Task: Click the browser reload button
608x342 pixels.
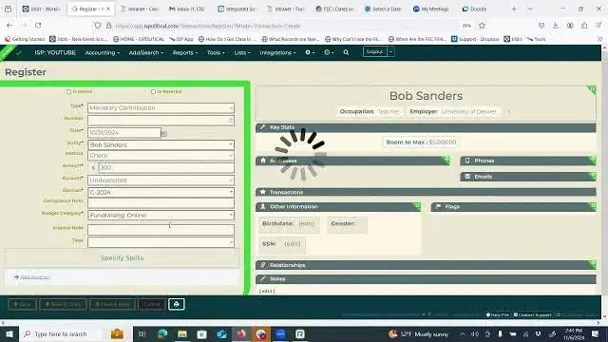Action: [x=38, y=26]
